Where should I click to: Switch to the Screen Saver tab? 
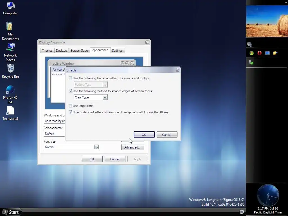80,51
